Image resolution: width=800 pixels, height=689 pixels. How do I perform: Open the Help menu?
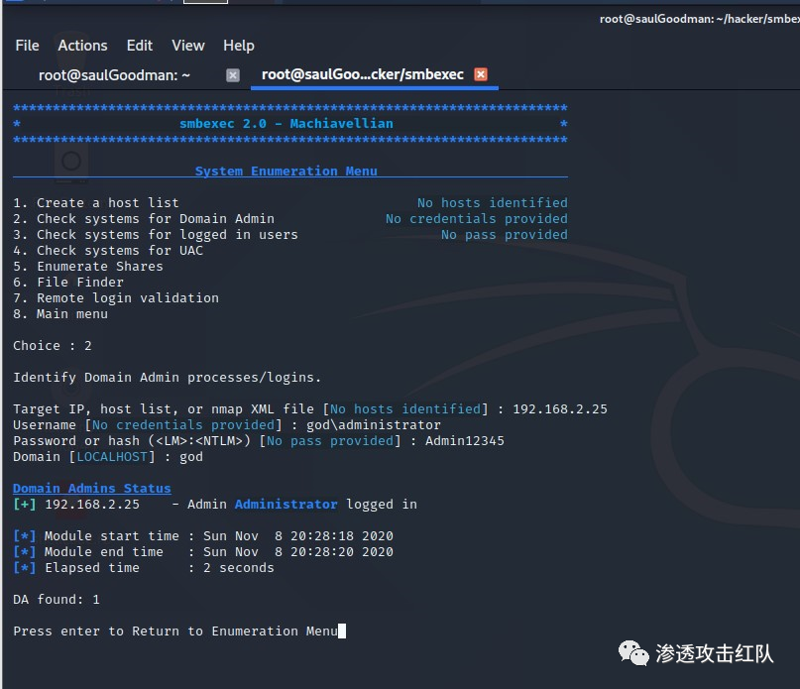pos(239,46)
